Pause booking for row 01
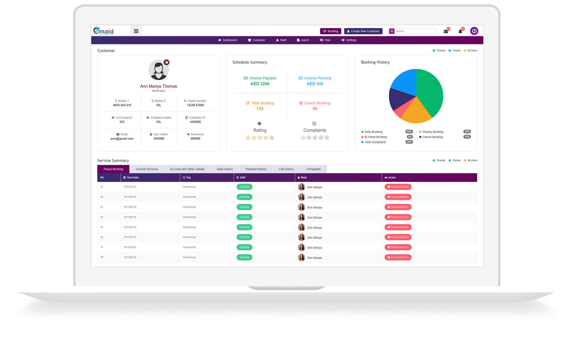 [x=398, y=187]
